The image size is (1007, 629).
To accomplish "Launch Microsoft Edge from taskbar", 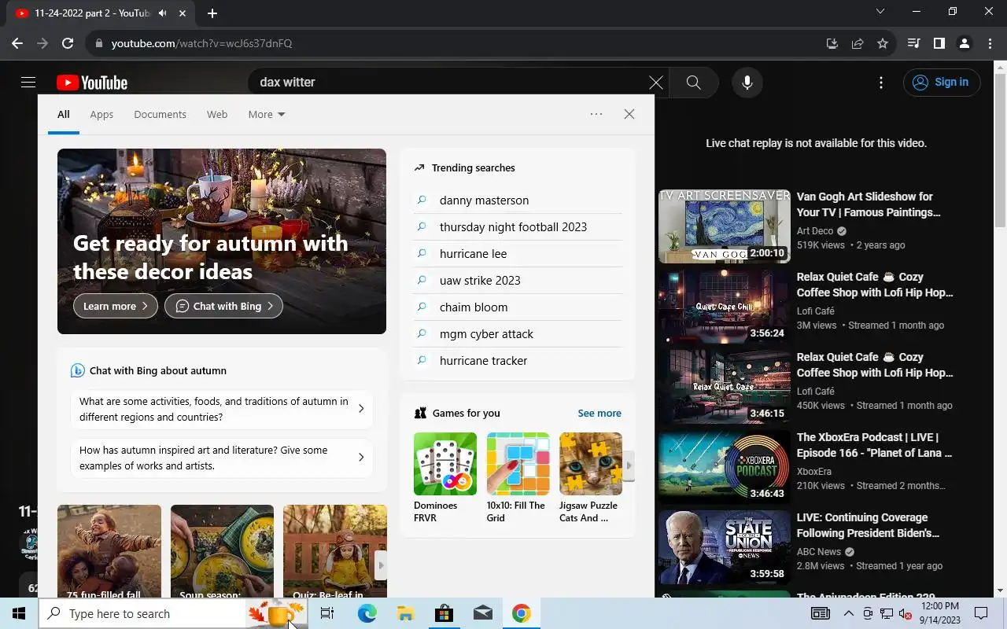I will pyautogui.click(x=367, y=613).
